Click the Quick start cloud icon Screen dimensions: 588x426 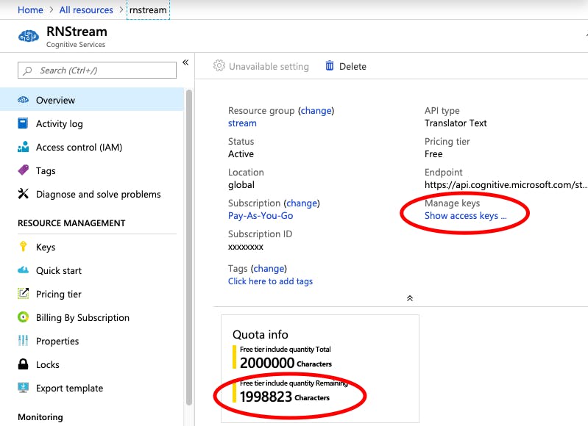click(23, 271)
